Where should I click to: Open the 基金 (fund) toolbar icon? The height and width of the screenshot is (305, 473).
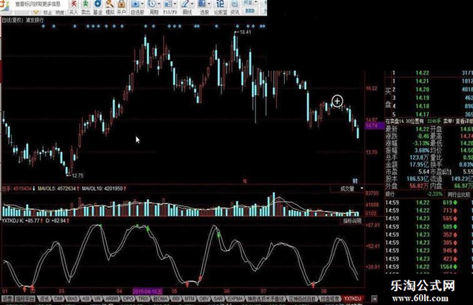98,7
